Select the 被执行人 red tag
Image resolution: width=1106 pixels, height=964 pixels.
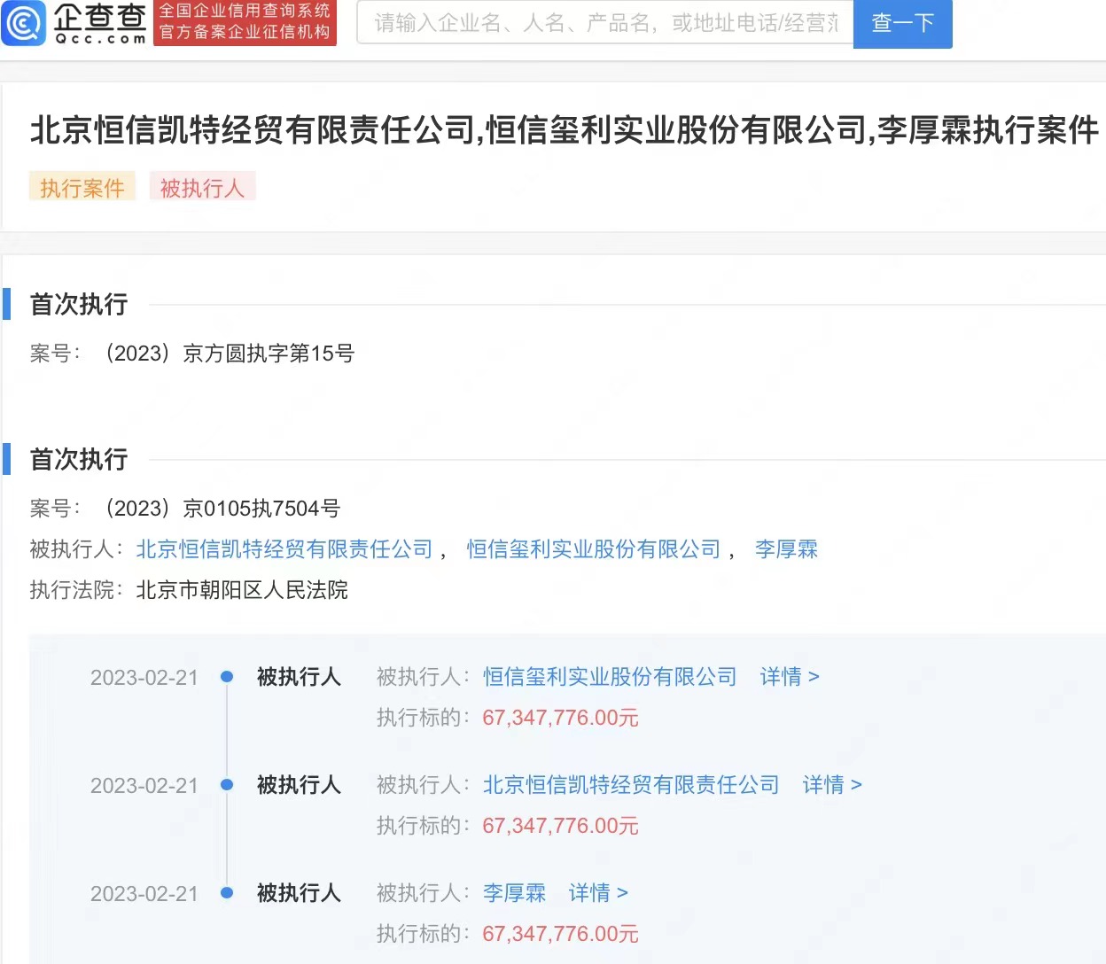(202, 187)
